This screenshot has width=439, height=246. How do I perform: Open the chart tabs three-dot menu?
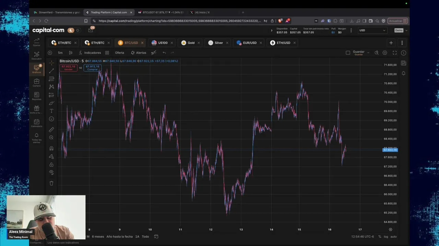402,43
